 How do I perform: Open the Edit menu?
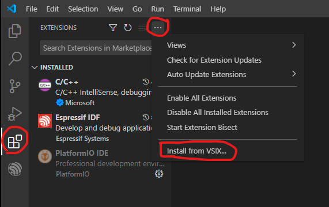pyautogui.click(x=52, y=9)
